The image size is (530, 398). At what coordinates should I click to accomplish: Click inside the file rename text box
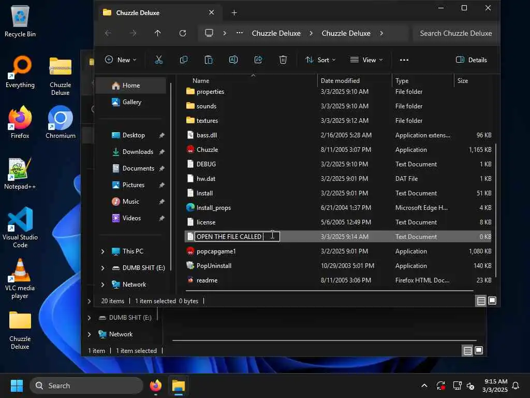point(237,236)
